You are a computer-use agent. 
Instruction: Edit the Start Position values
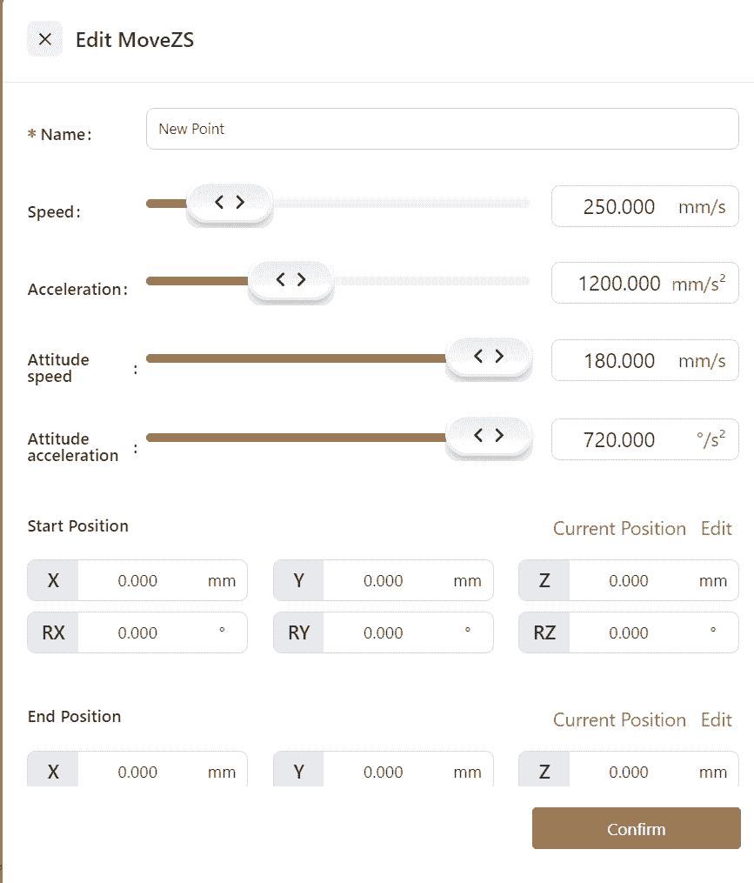coord(716,529)
